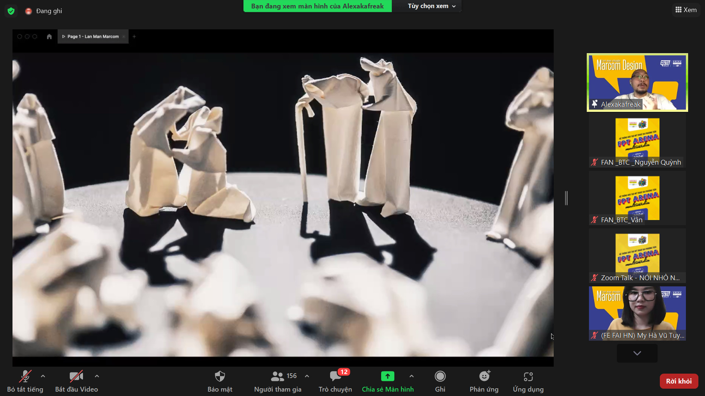
Task: Click the Ghi record button
Action: point(440,381)
